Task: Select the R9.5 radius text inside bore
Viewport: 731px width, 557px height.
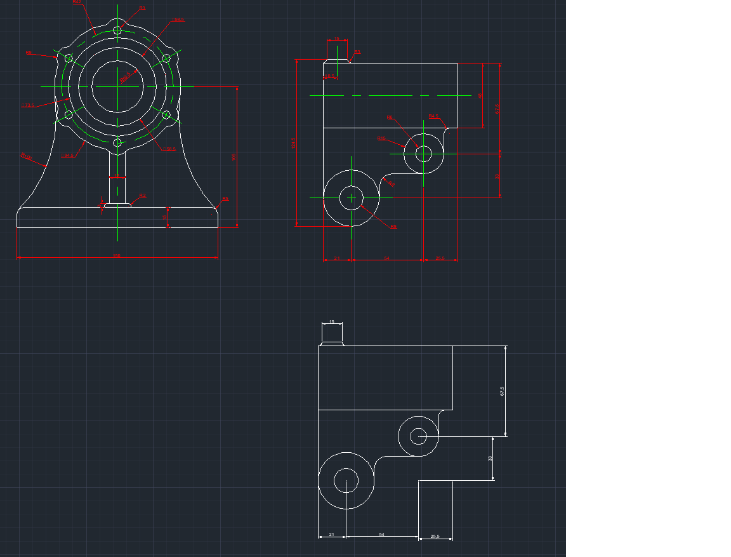Action: 126,77
